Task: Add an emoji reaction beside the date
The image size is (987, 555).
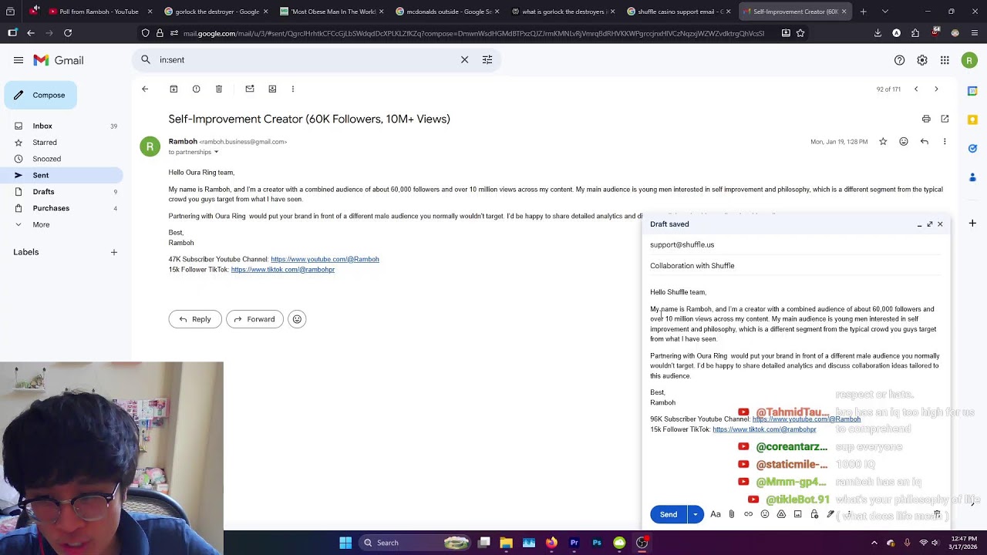Action: pos(904,142)
